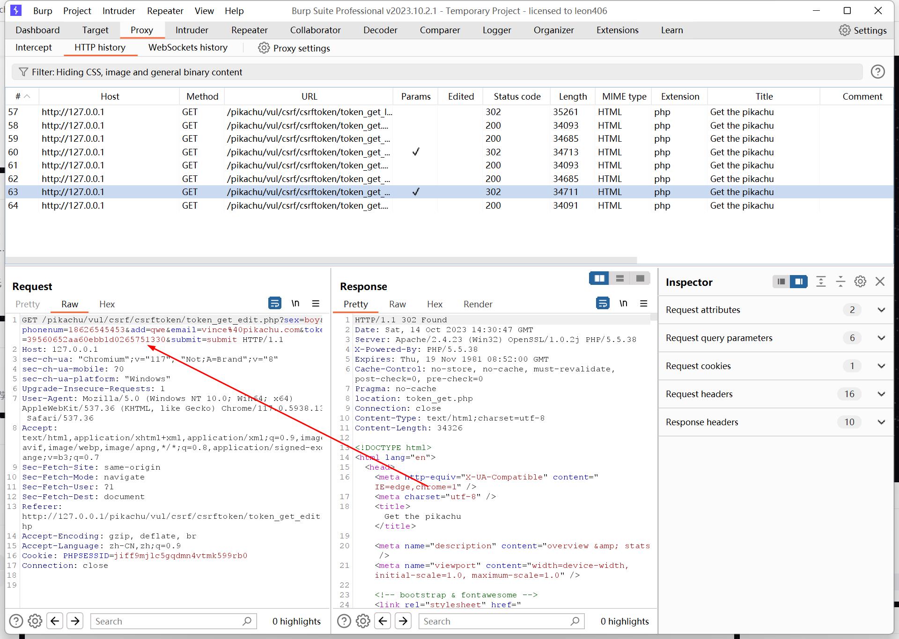Sort history by Status code column

click(x=517, y=96)
